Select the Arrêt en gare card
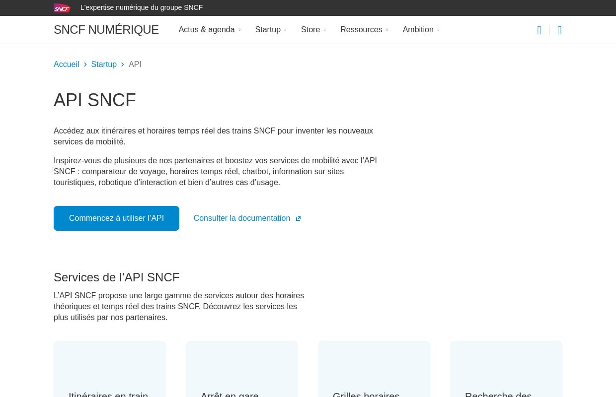 coord(242,369)
